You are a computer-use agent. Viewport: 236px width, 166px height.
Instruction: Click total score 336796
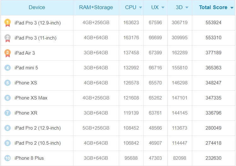[213, 113]
